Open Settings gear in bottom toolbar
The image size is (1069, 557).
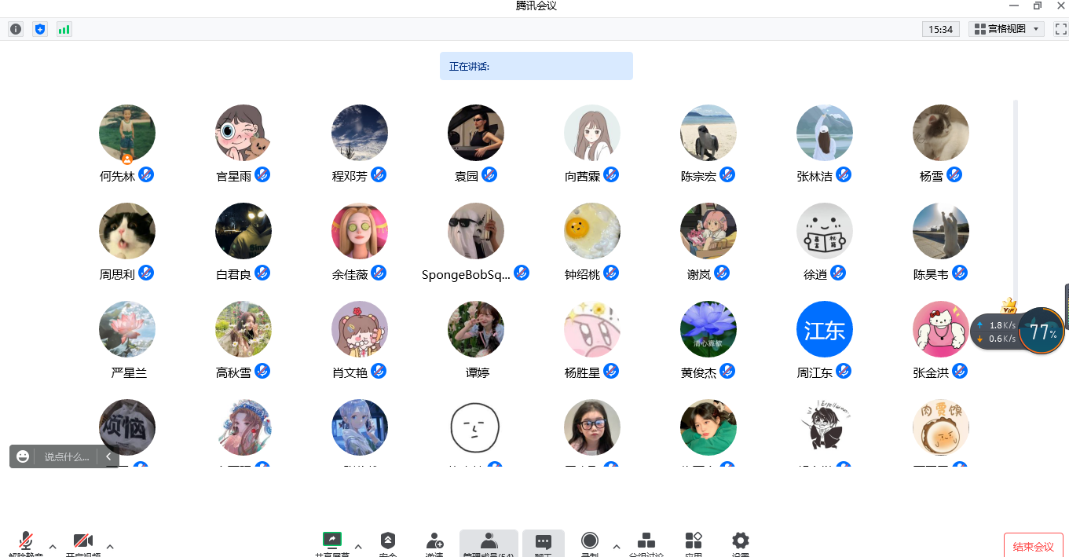tap(740, 541)
